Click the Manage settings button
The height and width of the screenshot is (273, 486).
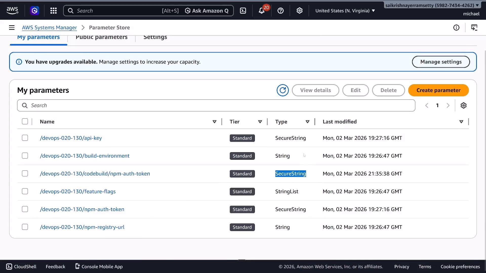[x=441, y=62]
